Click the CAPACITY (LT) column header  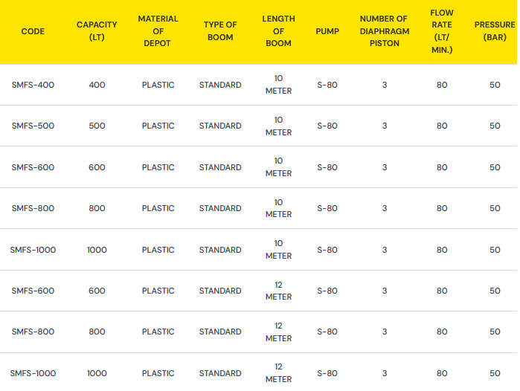tap(97, 31)
